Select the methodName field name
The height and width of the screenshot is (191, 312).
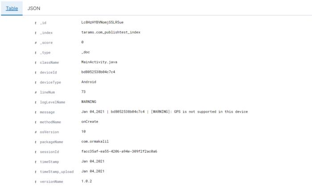(x=50, y=122)
